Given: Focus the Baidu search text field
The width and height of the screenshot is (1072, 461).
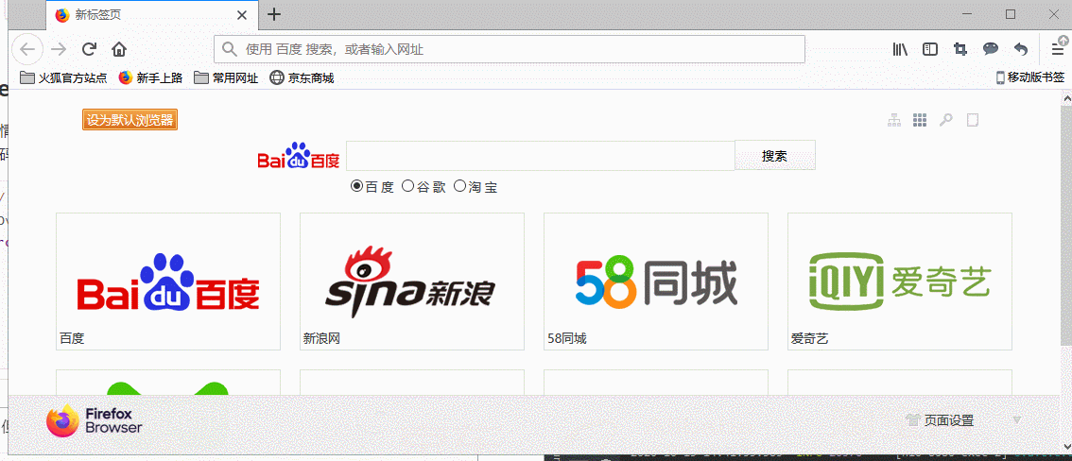Looking at the screenshot, I should pyautogui.click(x=540, y=156).
